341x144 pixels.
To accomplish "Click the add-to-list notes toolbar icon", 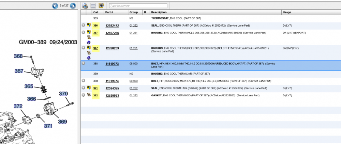I will (x=101, y=6).
